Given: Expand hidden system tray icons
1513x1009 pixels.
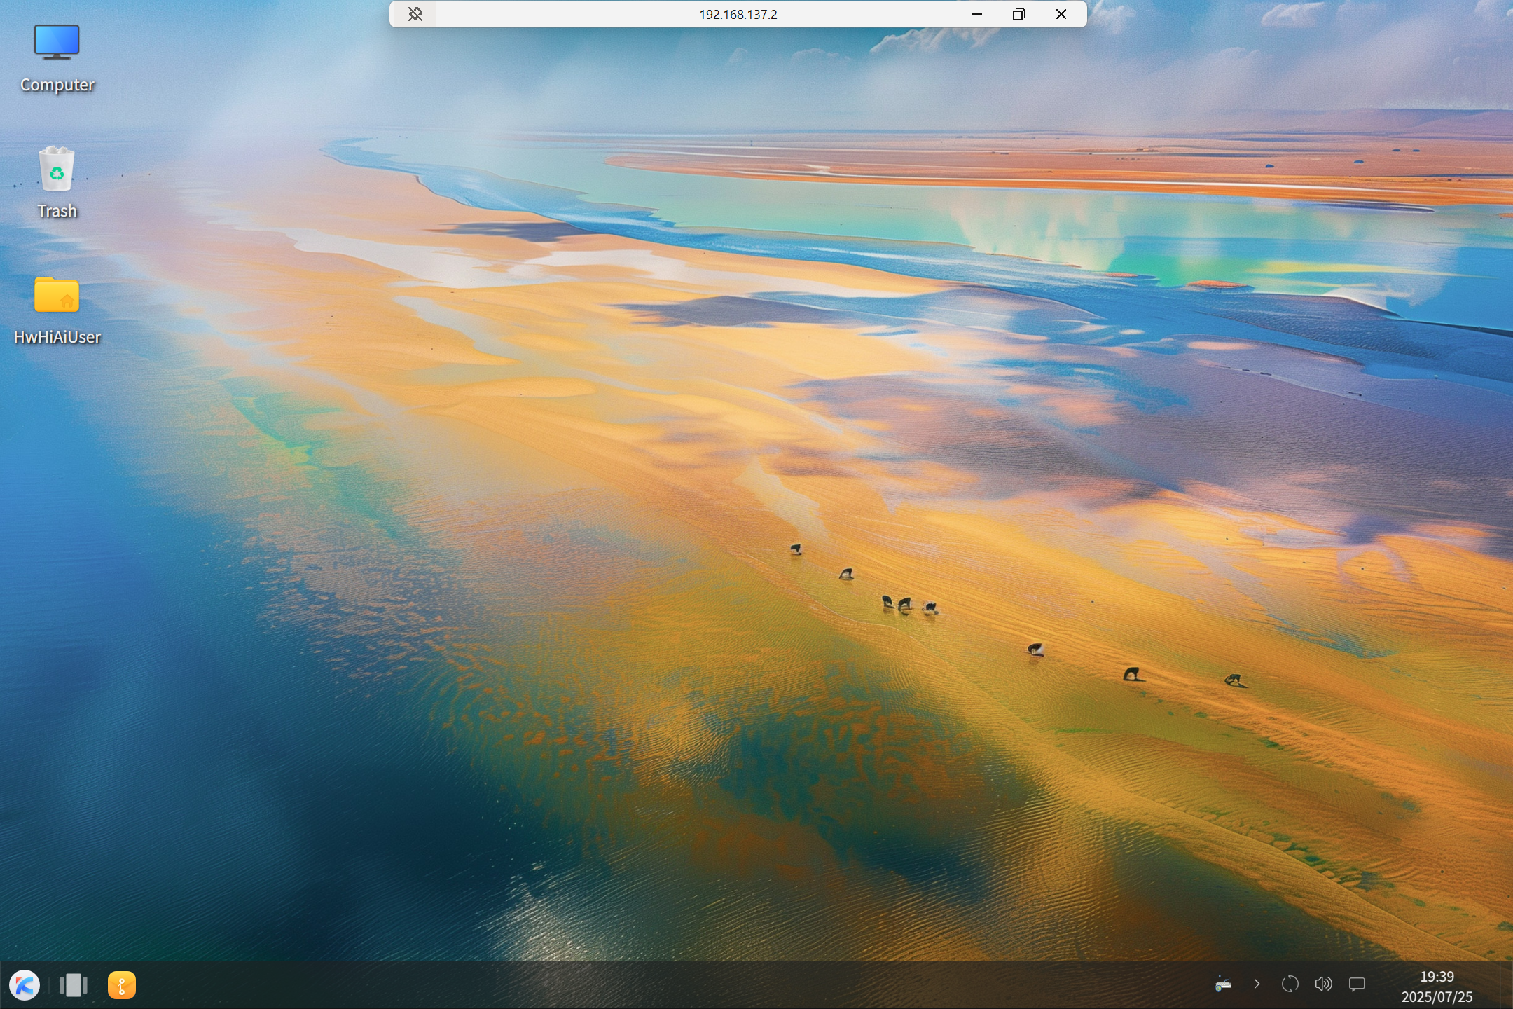Looking at the screenshot, I should (x=1257, y=984).
